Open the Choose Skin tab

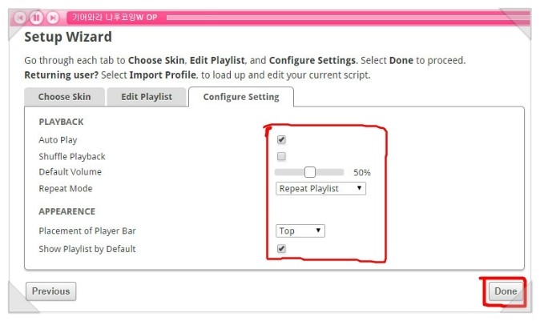tap(64, 97)
